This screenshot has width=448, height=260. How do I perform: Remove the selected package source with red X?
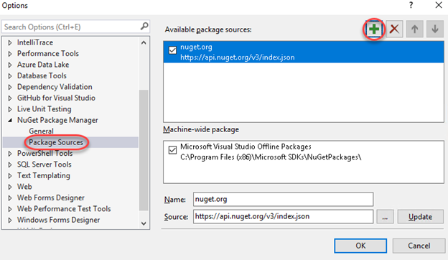coord(394,29)
